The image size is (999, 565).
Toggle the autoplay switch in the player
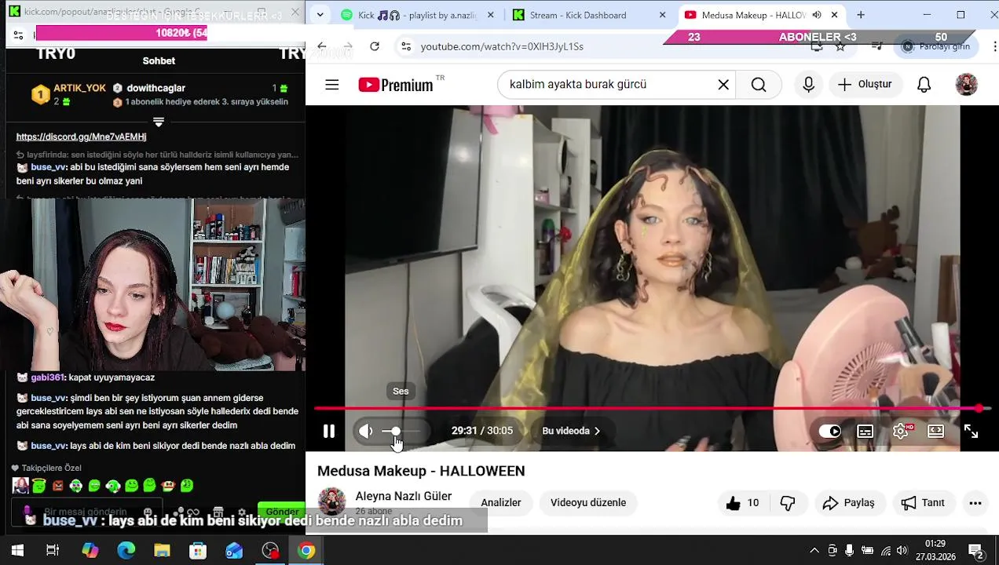coord(829,431)
